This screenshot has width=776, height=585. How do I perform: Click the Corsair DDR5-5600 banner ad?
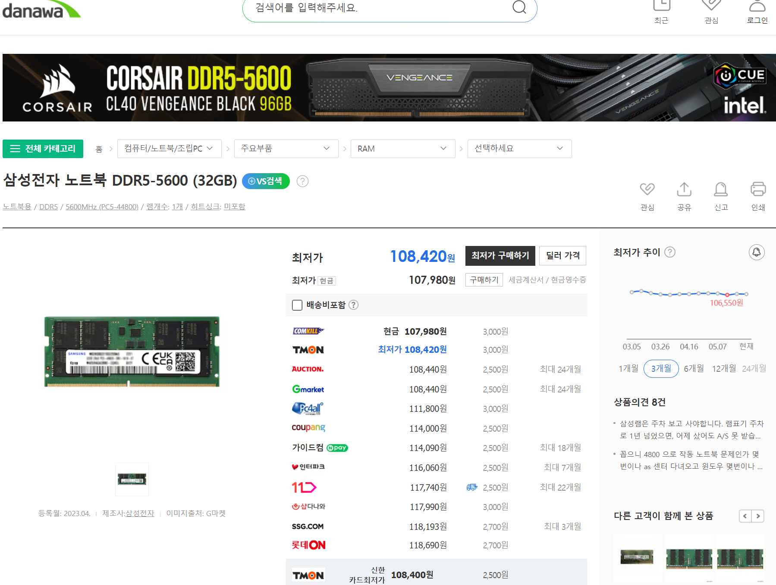(x=389, y=87)
